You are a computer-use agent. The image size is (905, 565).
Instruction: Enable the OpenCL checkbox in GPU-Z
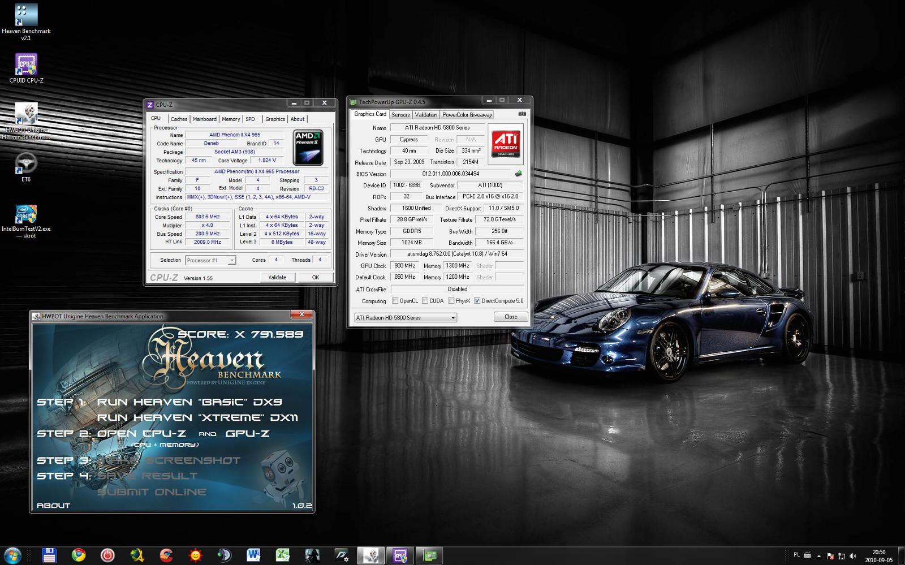coord(395,301)
